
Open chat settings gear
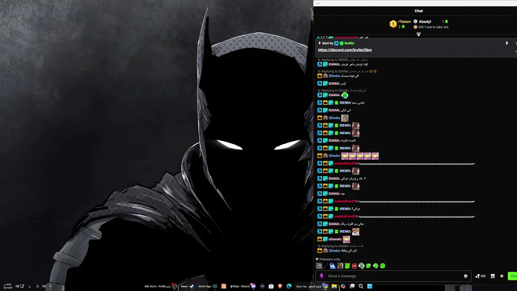pyautogui.click(x=502, y=276)
